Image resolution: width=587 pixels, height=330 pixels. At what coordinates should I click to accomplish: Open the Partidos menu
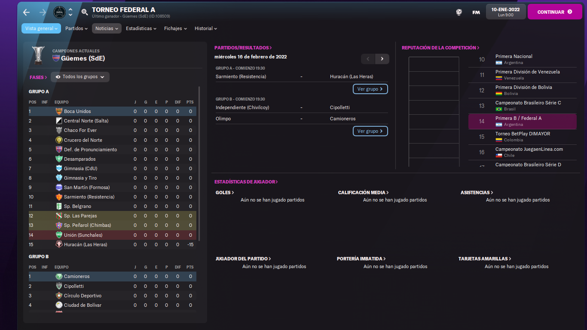click(x=76, y=28)
